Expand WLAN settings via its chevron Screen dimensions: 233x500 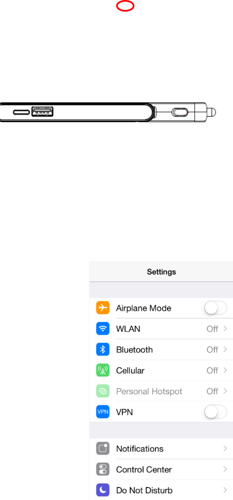225,329
